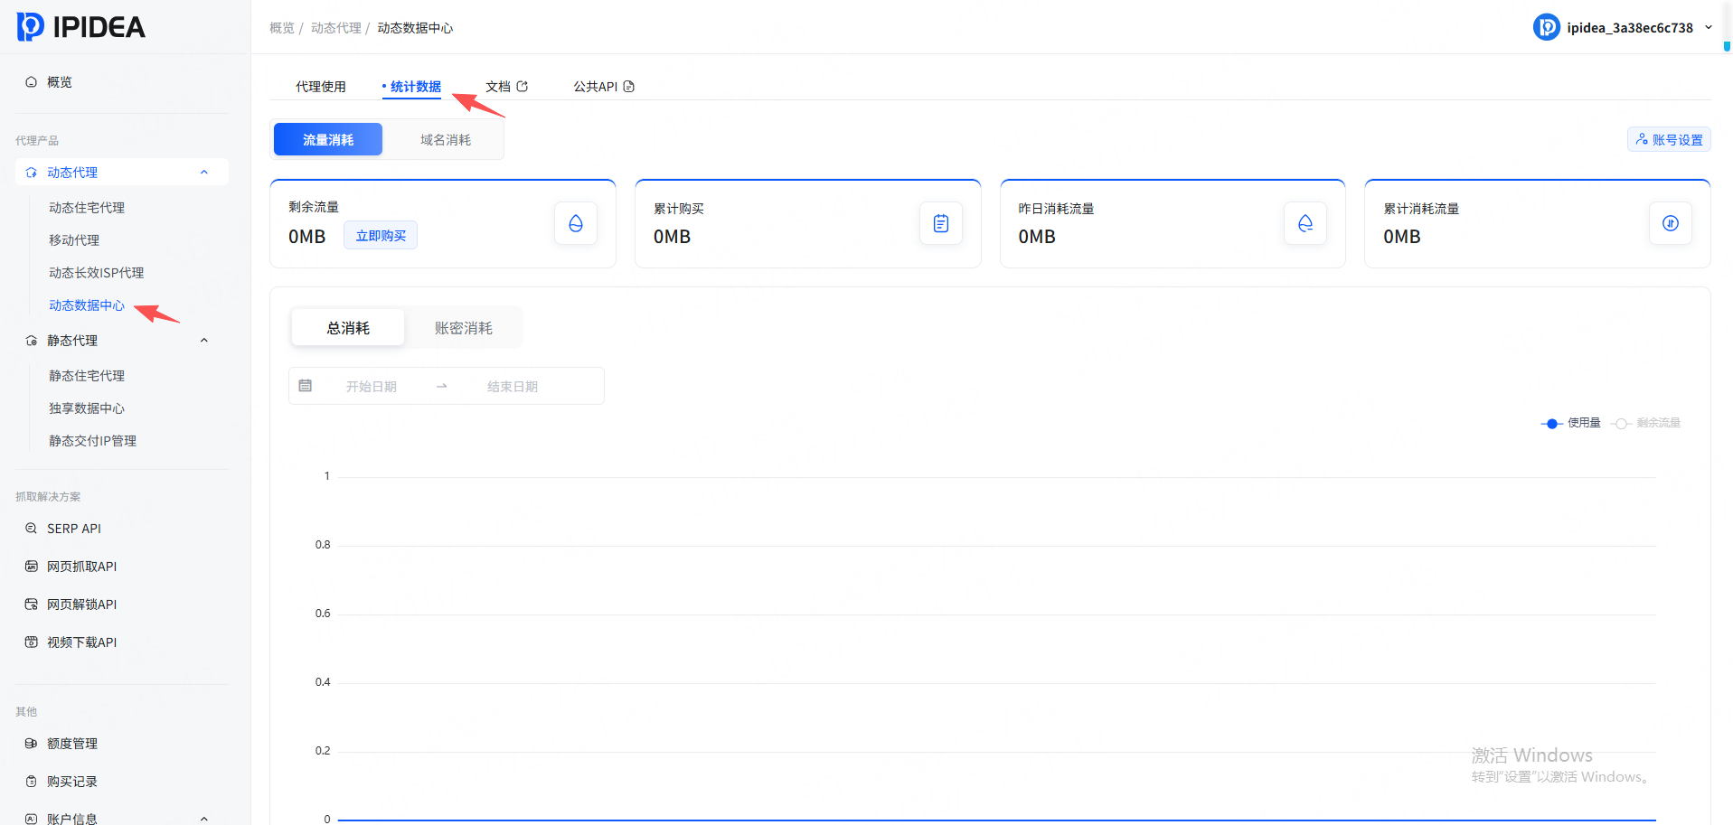Select the 域名消耗 tab
The image size is (1733, 825).
coord(445,140)
